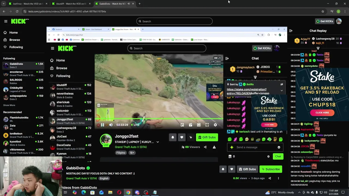Viewport: 349px width, 196px height.
Task: Open Windows notification center
Action: [x=343, y=192]
